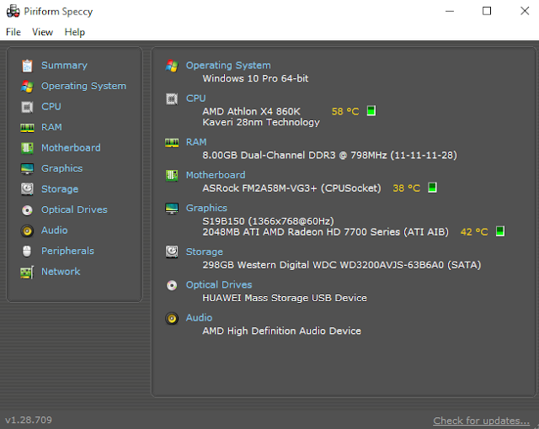The width and height of the screenshot is (539, 429).
Task: Click HUAWEI Mass Storage USB Device text
Action: pyautogui.click(x=285, y=298)
